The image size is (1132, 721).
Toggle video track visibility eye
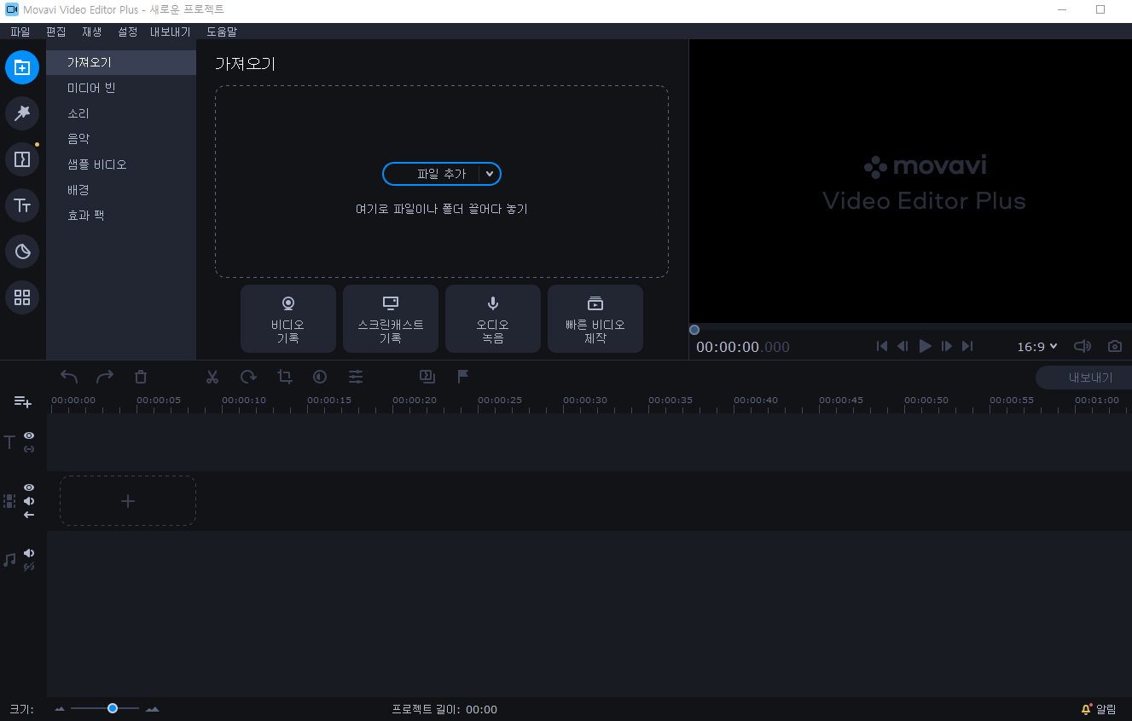click(29, 487)
